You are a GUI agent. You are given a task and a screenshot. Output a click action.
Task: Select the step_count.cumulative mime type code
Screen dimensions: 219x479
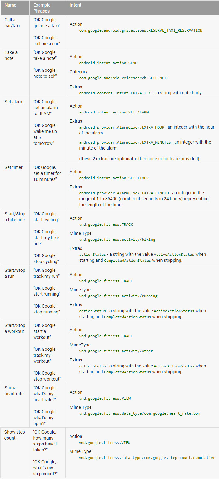(147, 458)
